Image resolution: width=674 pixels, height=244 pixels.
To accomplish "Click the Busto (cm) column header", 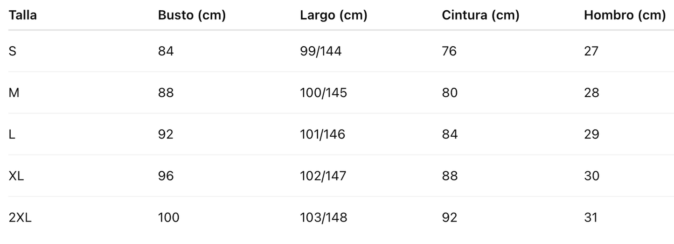I will click(x=192, y=15).
